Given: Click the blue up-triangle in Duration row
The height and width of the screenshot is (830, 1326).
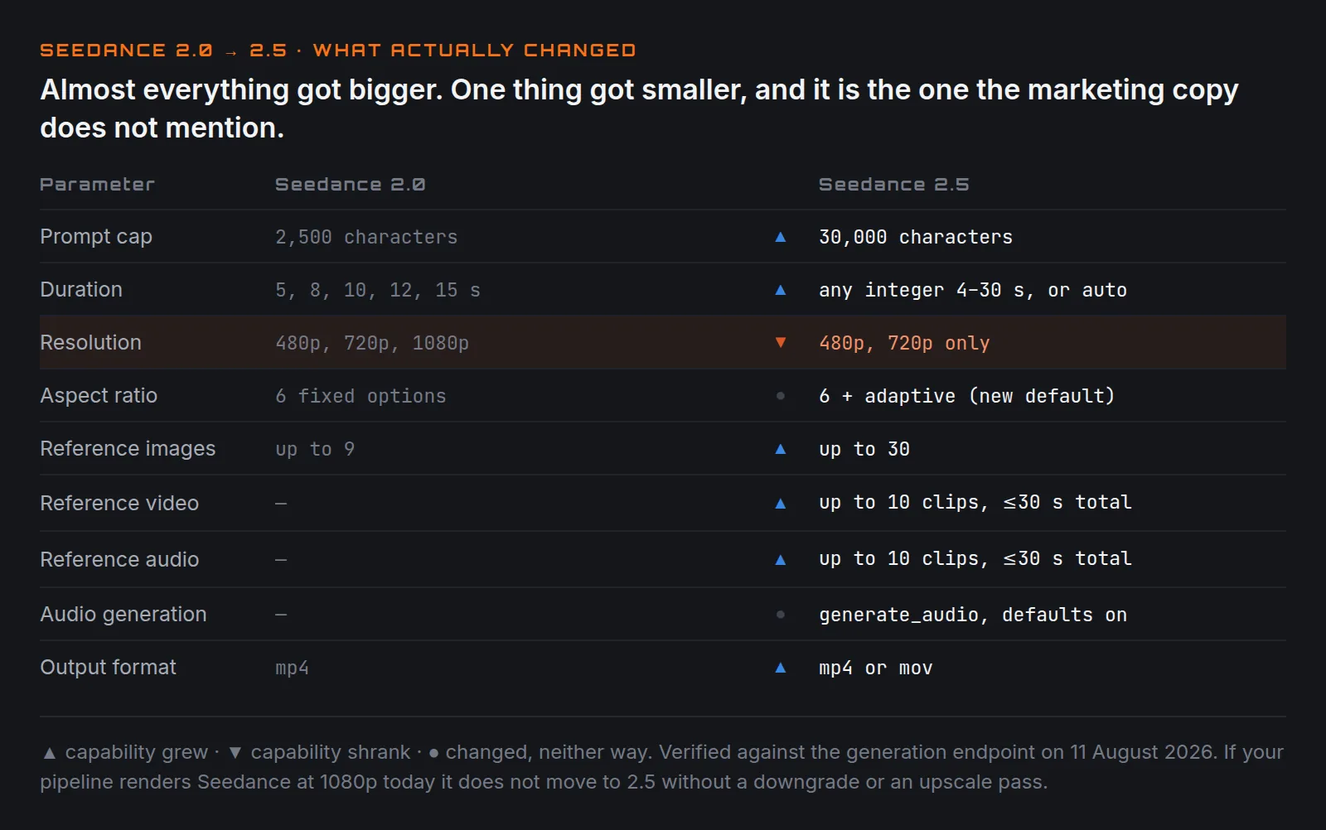Looking at the screenshot, I should click(780, 290).
